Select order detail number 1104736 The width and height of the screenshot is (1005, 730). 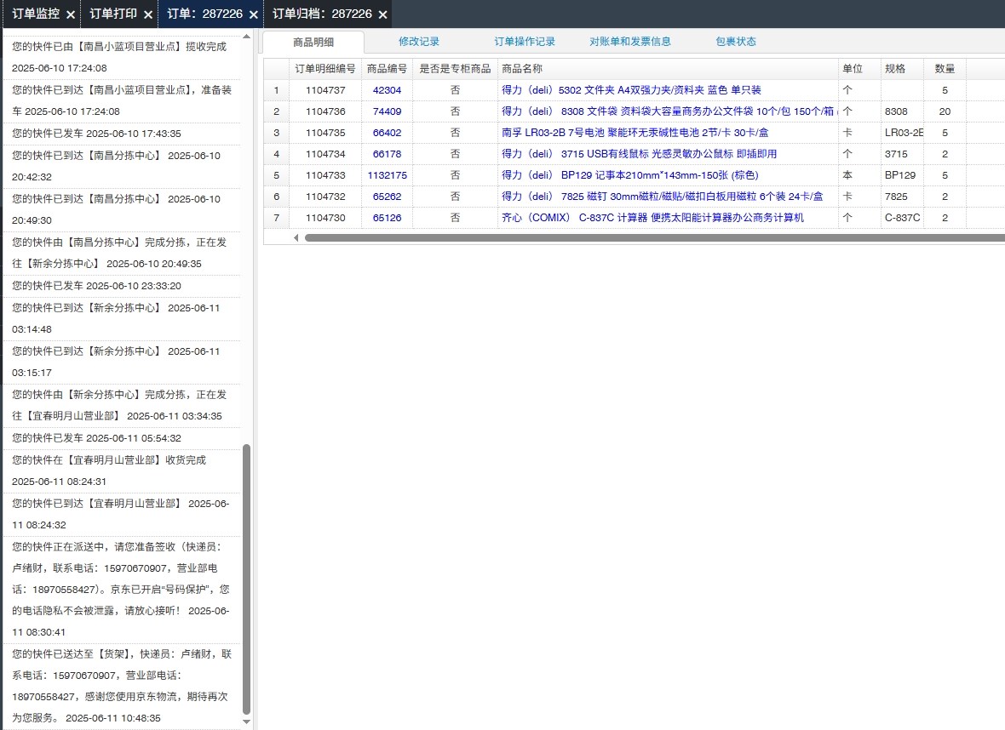tap(325, 111)
